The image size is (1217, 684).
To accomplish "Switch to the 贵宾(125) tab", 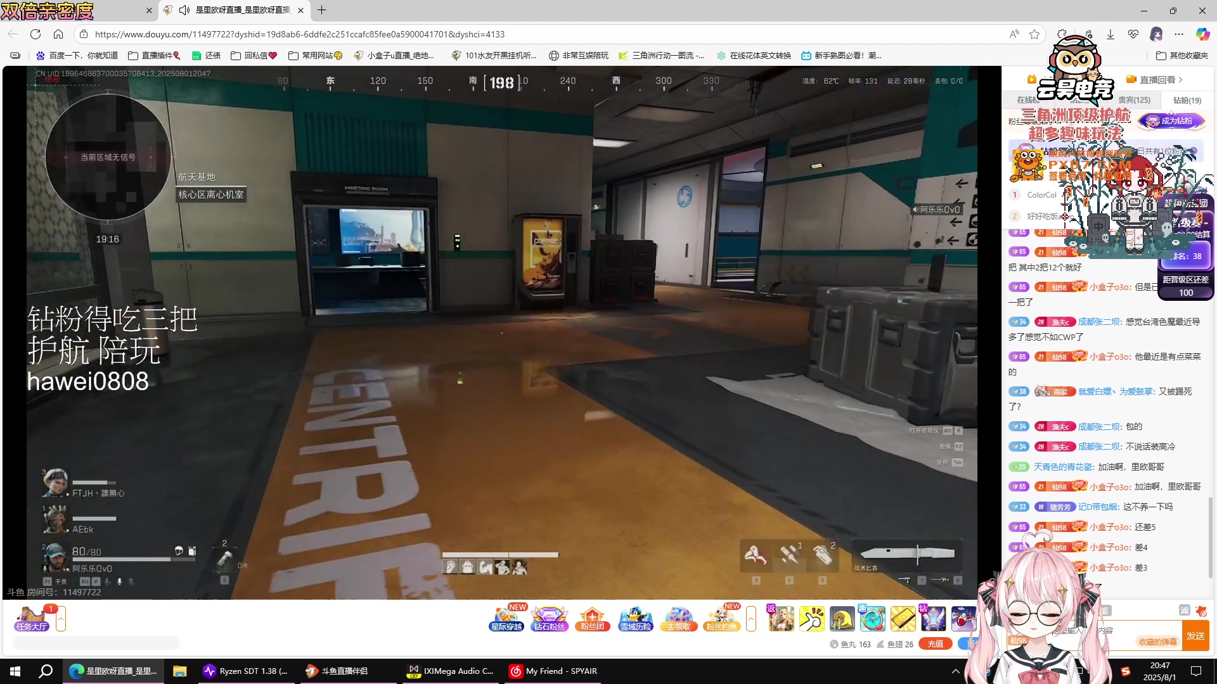I will click(1134, 100).
